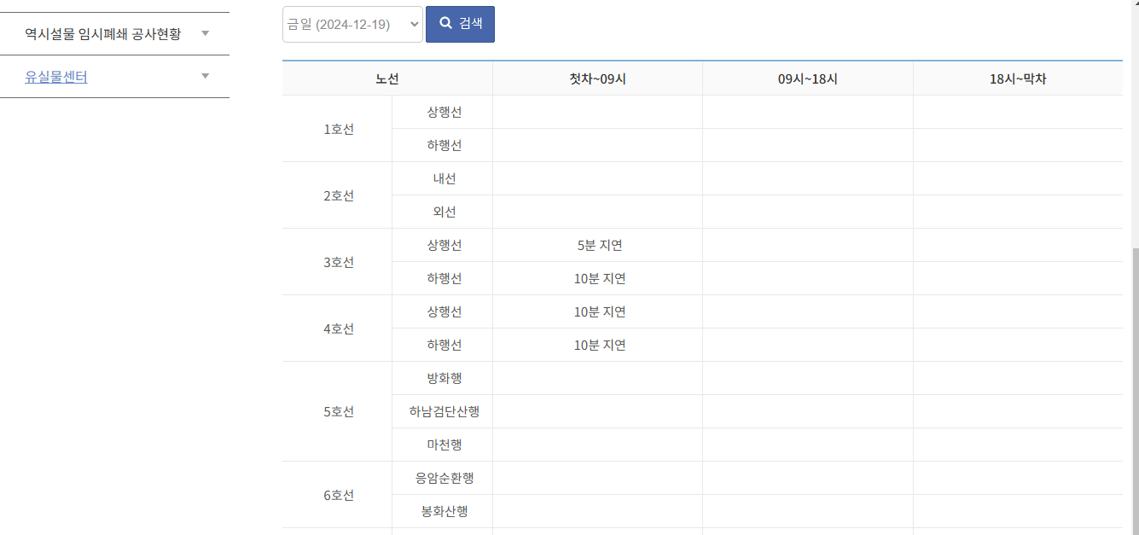1139x535 pixels.
Task: Click 상행선 under 3호선
Action: pos(444,245)
